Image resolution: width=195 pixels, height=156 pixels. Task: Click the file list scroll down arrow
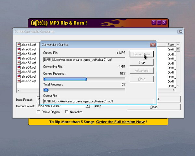tap(178, 86)
